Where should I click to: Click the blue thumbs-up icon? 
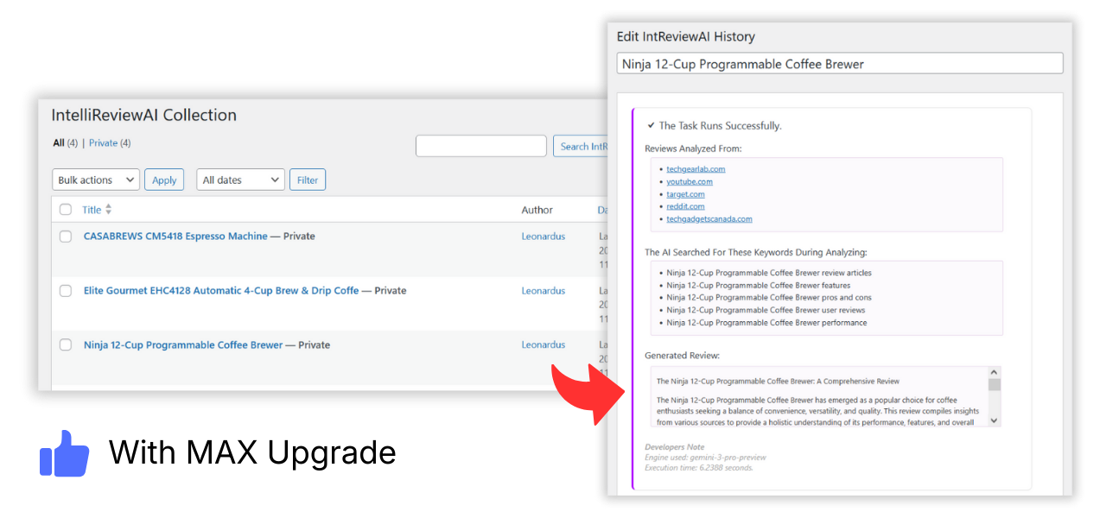[x=65, y=453]
